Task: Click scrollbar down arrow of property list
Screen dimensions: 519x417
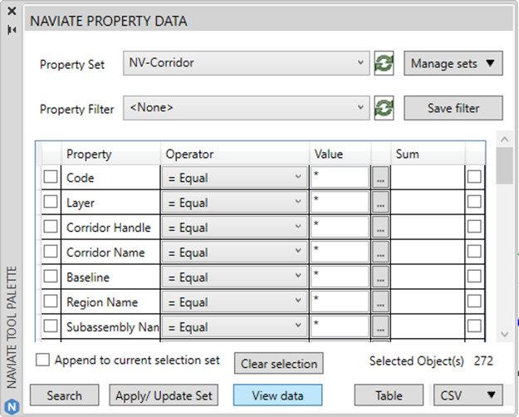Action: 504,334
